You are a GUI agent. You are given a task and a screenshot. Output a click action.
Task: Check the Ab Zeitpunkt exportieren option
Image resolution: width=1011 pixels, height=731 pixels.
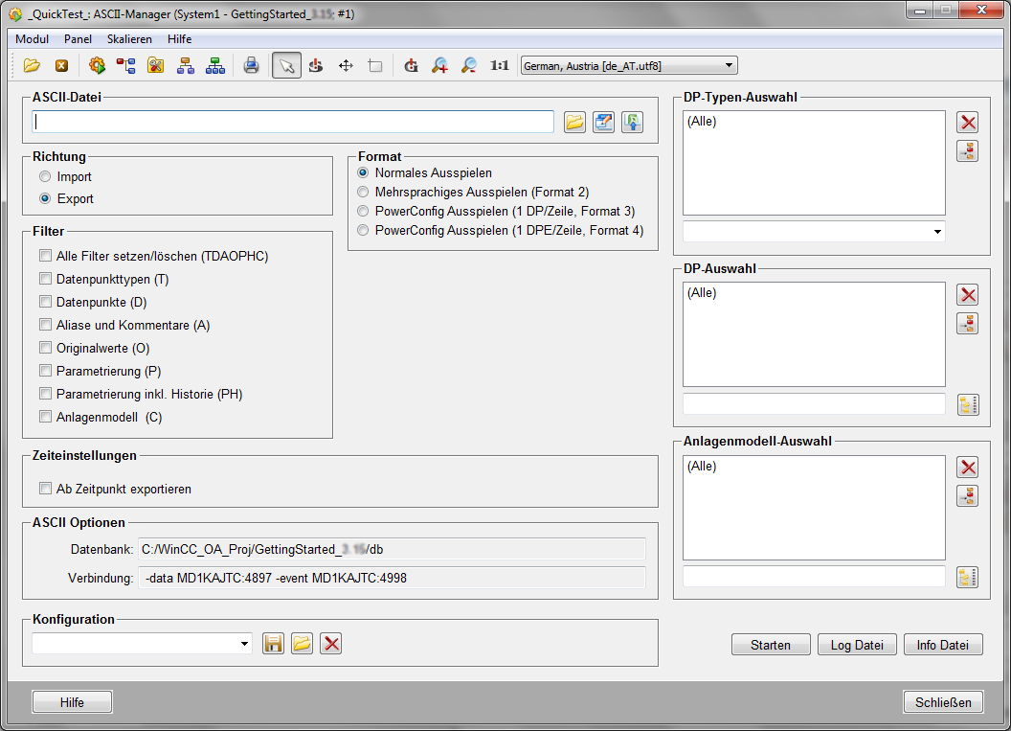[46, 490]
